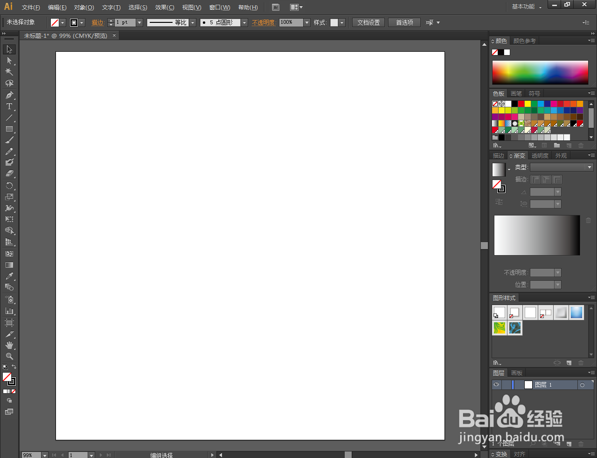Select the Perspective Grid tool

pyautogui.click(x=9, y=242)
